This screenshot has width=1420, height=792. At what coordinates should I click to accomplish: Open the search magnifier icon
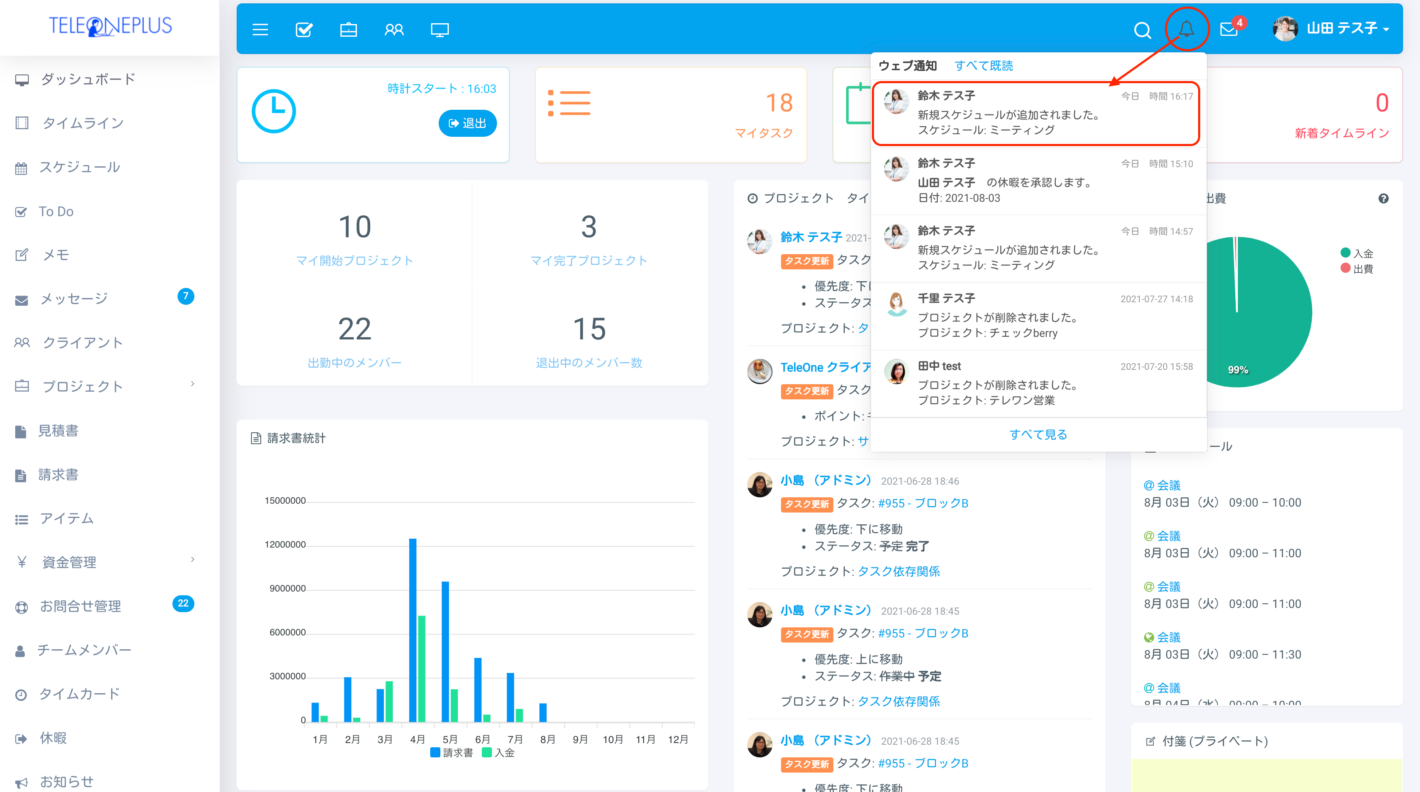pos(1142,30)
